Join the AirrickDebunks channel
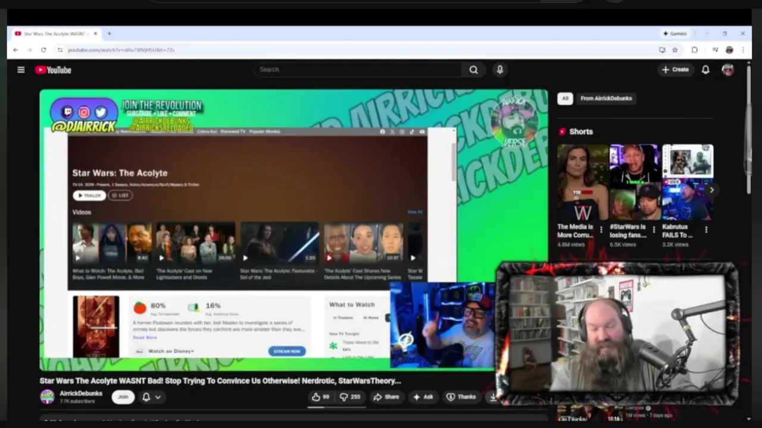Viewport: 762px width, 428px height. point(123,396)
